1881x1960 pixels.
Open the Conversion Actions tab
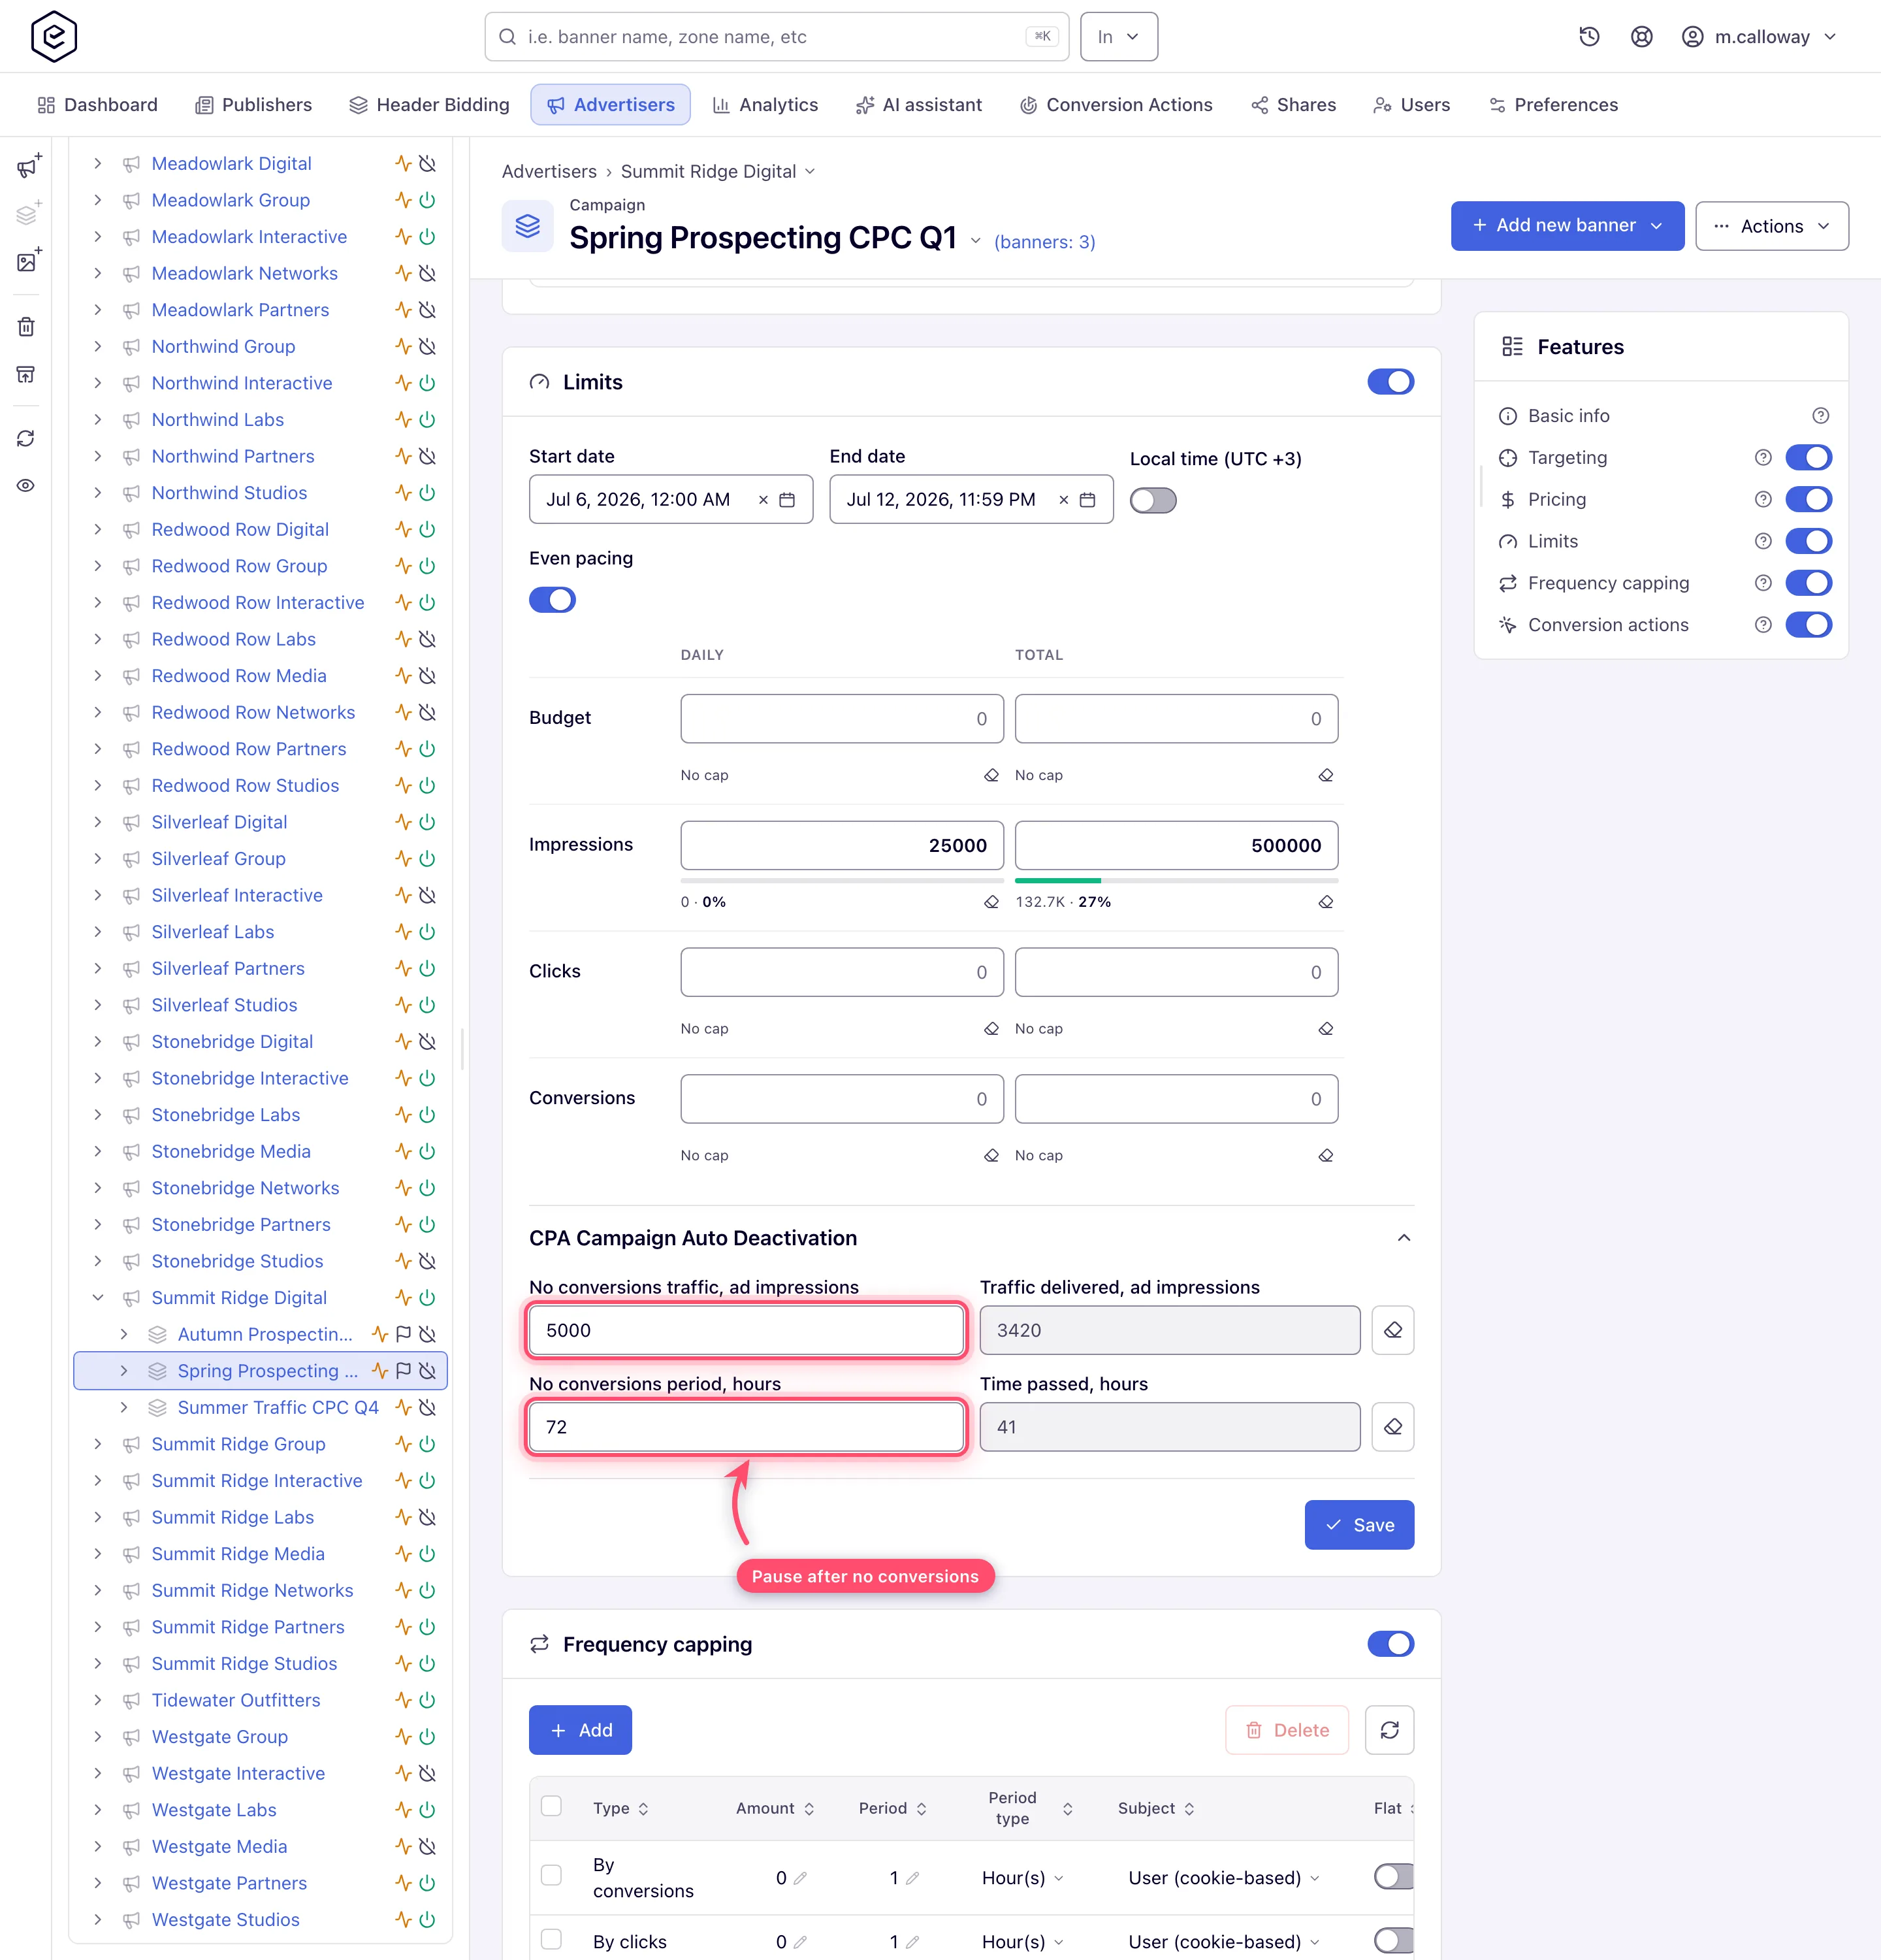tap(1116, 105)
